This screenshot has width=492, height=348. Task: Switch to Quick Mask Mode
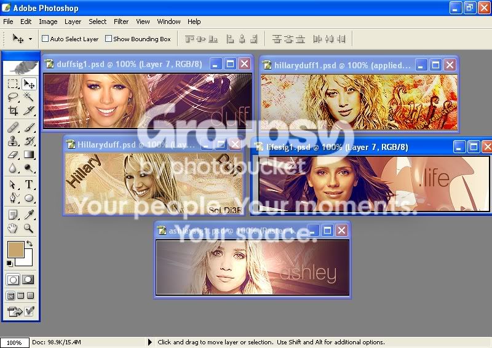click(28, 280)
